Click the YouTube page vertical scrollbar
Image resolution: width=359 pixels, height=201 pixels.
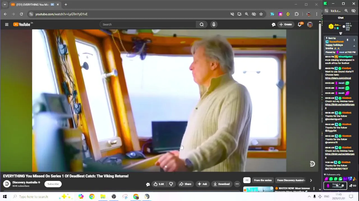click(x=320, y=46)
